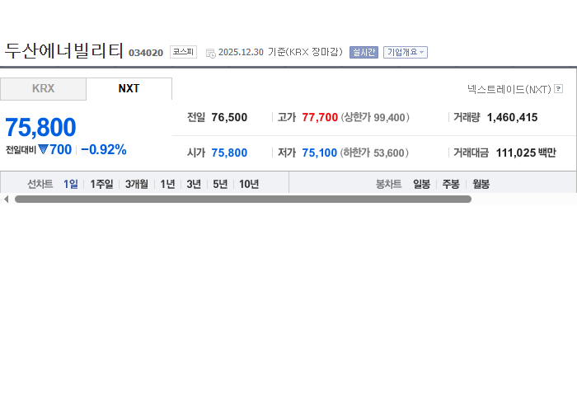Viewport: 577px width, 404px height.
Task: Click the stock code 034020
Action: pyautogui.click(x=146, y=53)
